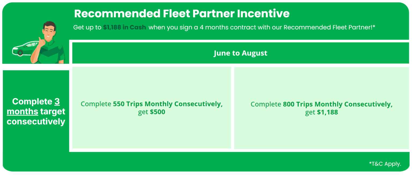Click the word consecutively in left panel
The height and width of the screenshot is (175, 412).
36,122
